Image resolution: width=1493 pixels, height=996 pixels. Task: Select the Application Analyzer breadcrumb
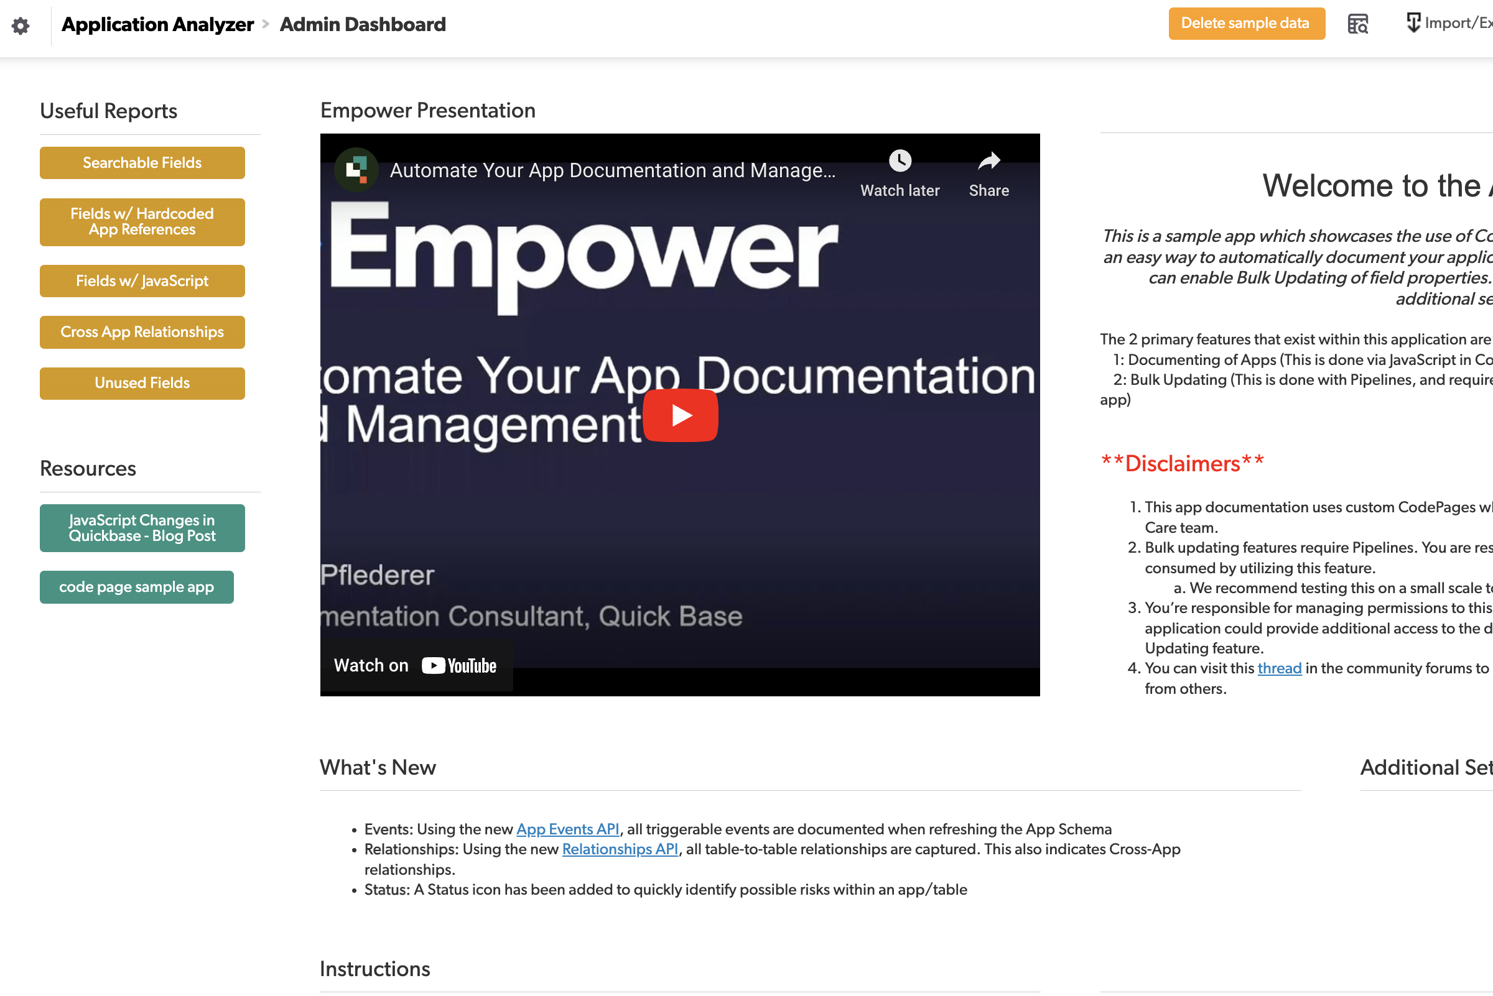157,24
